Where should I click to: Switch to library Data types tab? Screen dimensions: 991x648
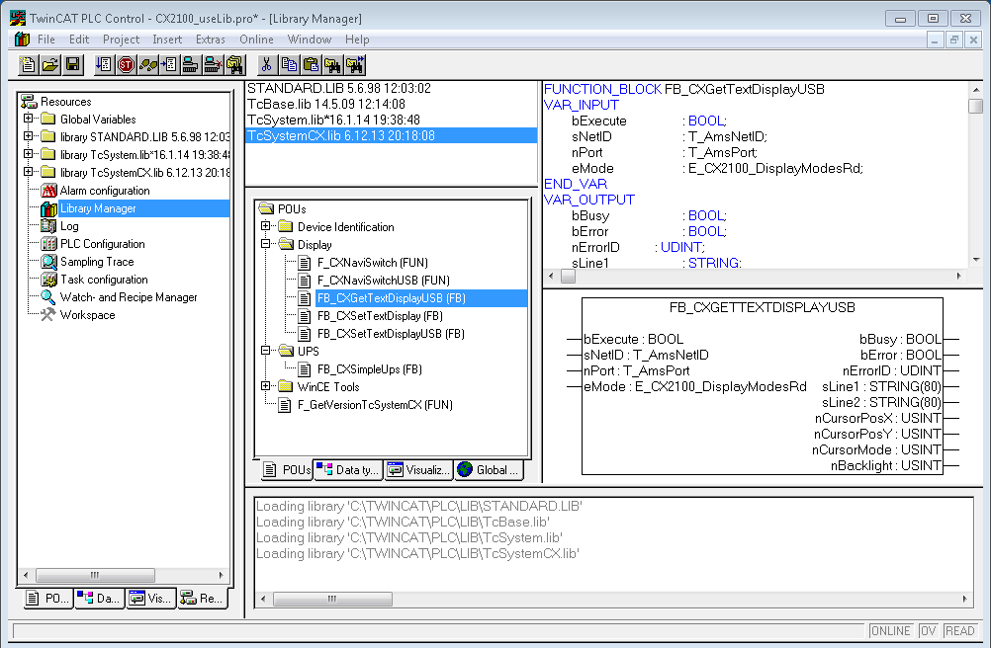coord(348,470)
